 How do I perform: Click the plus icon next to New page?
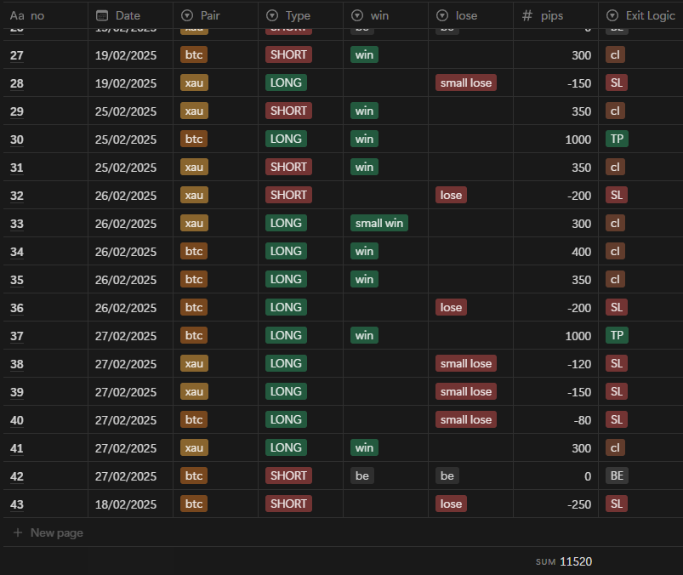(x=18, y=532)
